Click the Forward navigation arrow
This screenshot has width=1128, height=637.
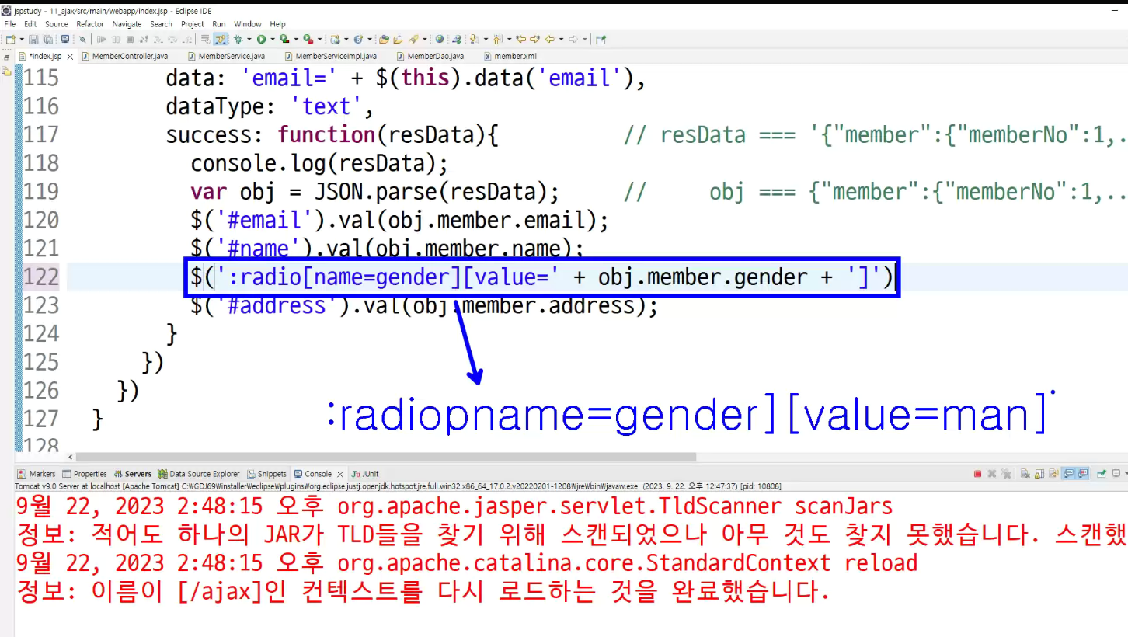(573, 39)
